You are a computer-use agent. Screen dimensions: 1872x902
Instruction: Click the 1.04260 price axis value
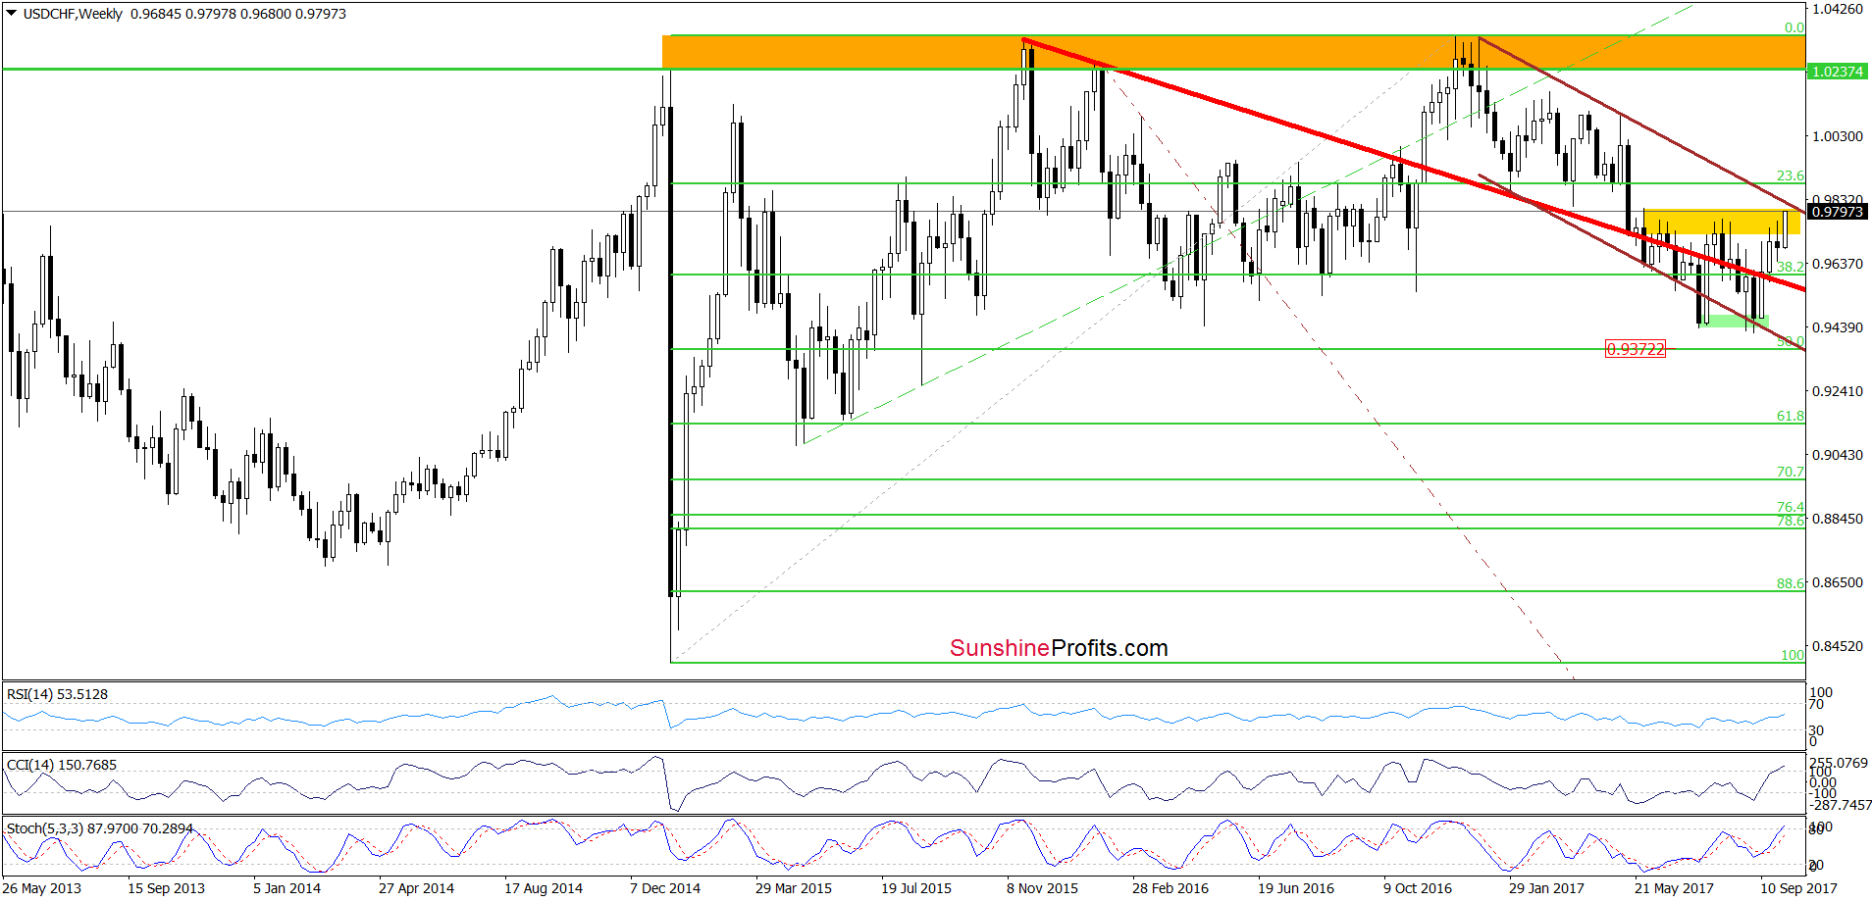[x=1837, y=9]
